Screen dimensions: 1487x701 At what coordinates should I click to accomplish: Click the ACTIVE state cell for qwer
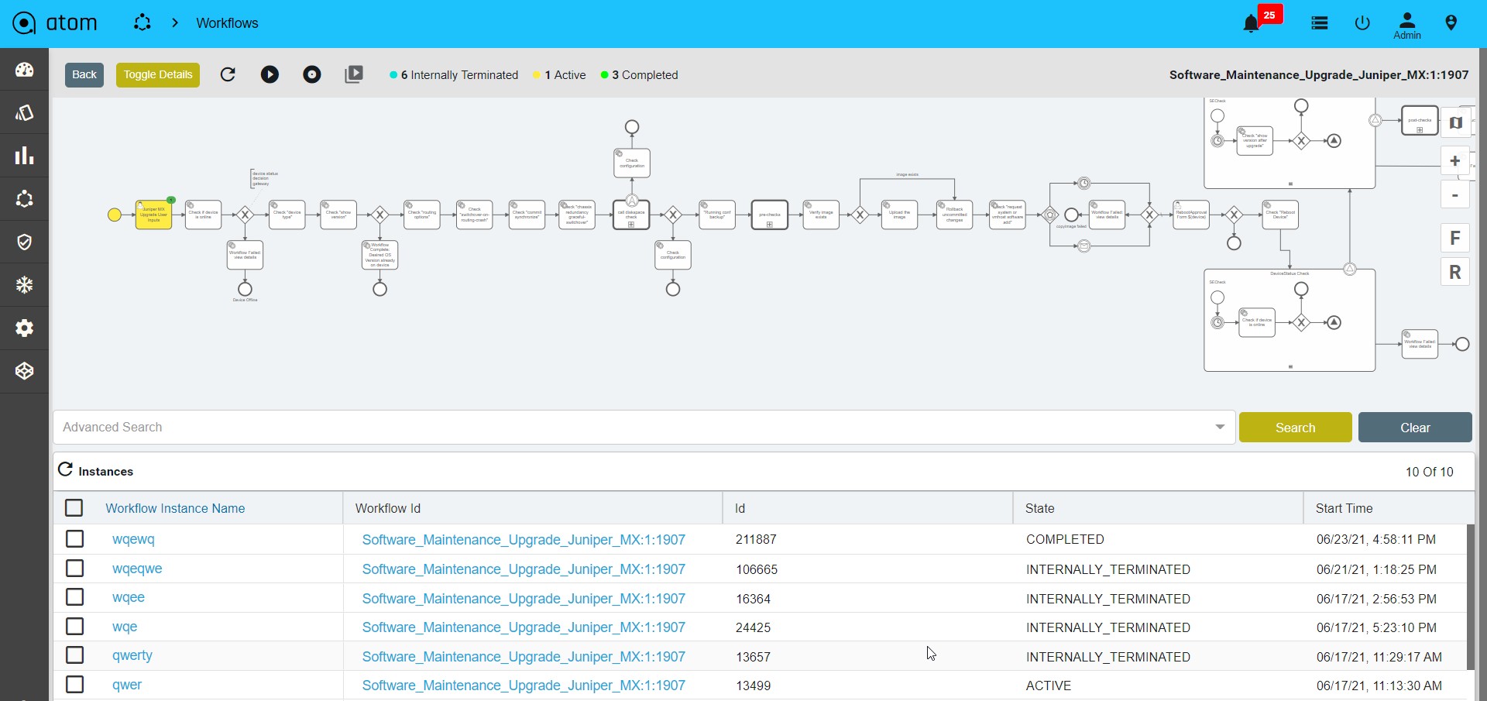click(1049, 686)
